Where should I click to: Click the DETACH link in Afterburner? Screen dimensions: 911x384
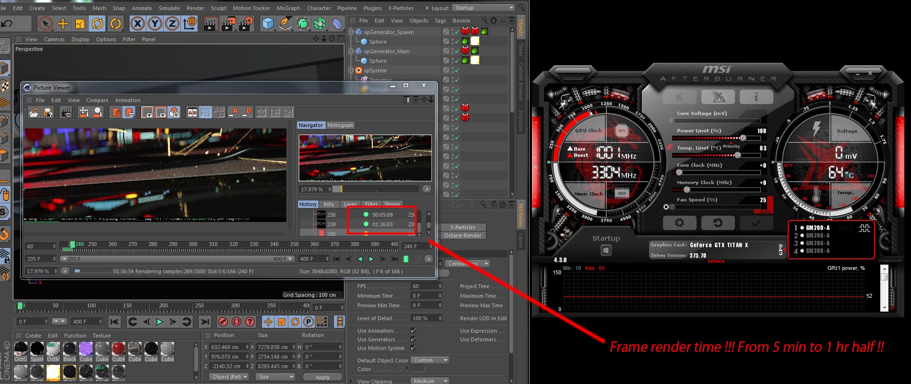(716, 261)
